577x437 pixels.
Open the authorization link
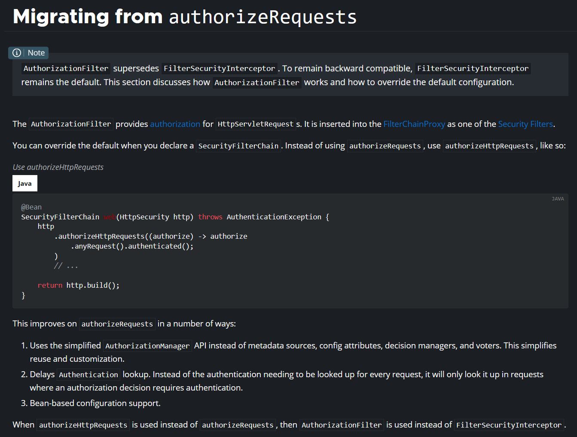pyautogui.click(x=175, y=124)
